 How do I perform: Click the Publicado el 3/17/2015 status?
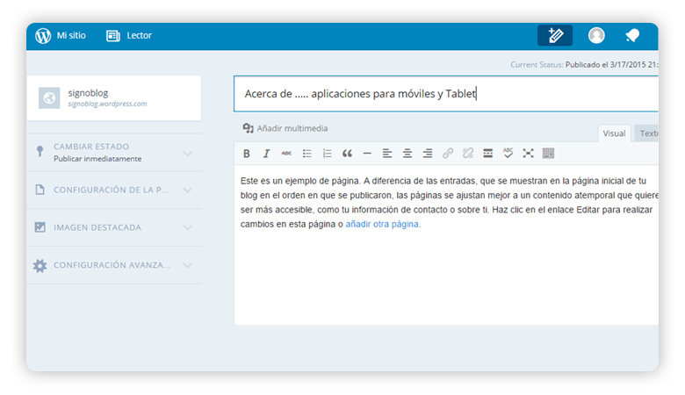click(x=611, y=65)
